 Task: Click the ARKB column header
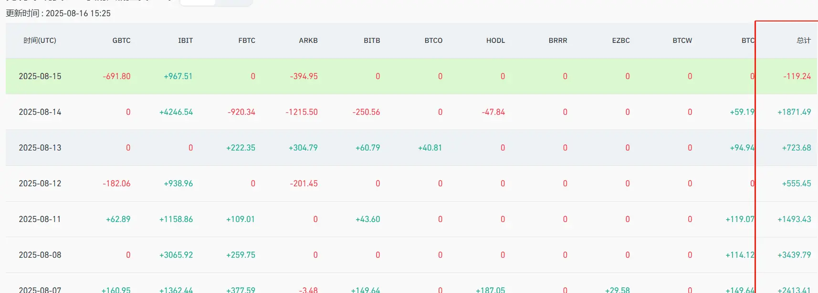click(x=308, y=40)
